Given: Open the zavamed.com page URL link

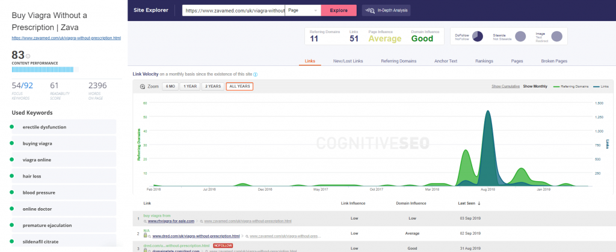Looking at the screenshot, I should (x=66, y=38).
